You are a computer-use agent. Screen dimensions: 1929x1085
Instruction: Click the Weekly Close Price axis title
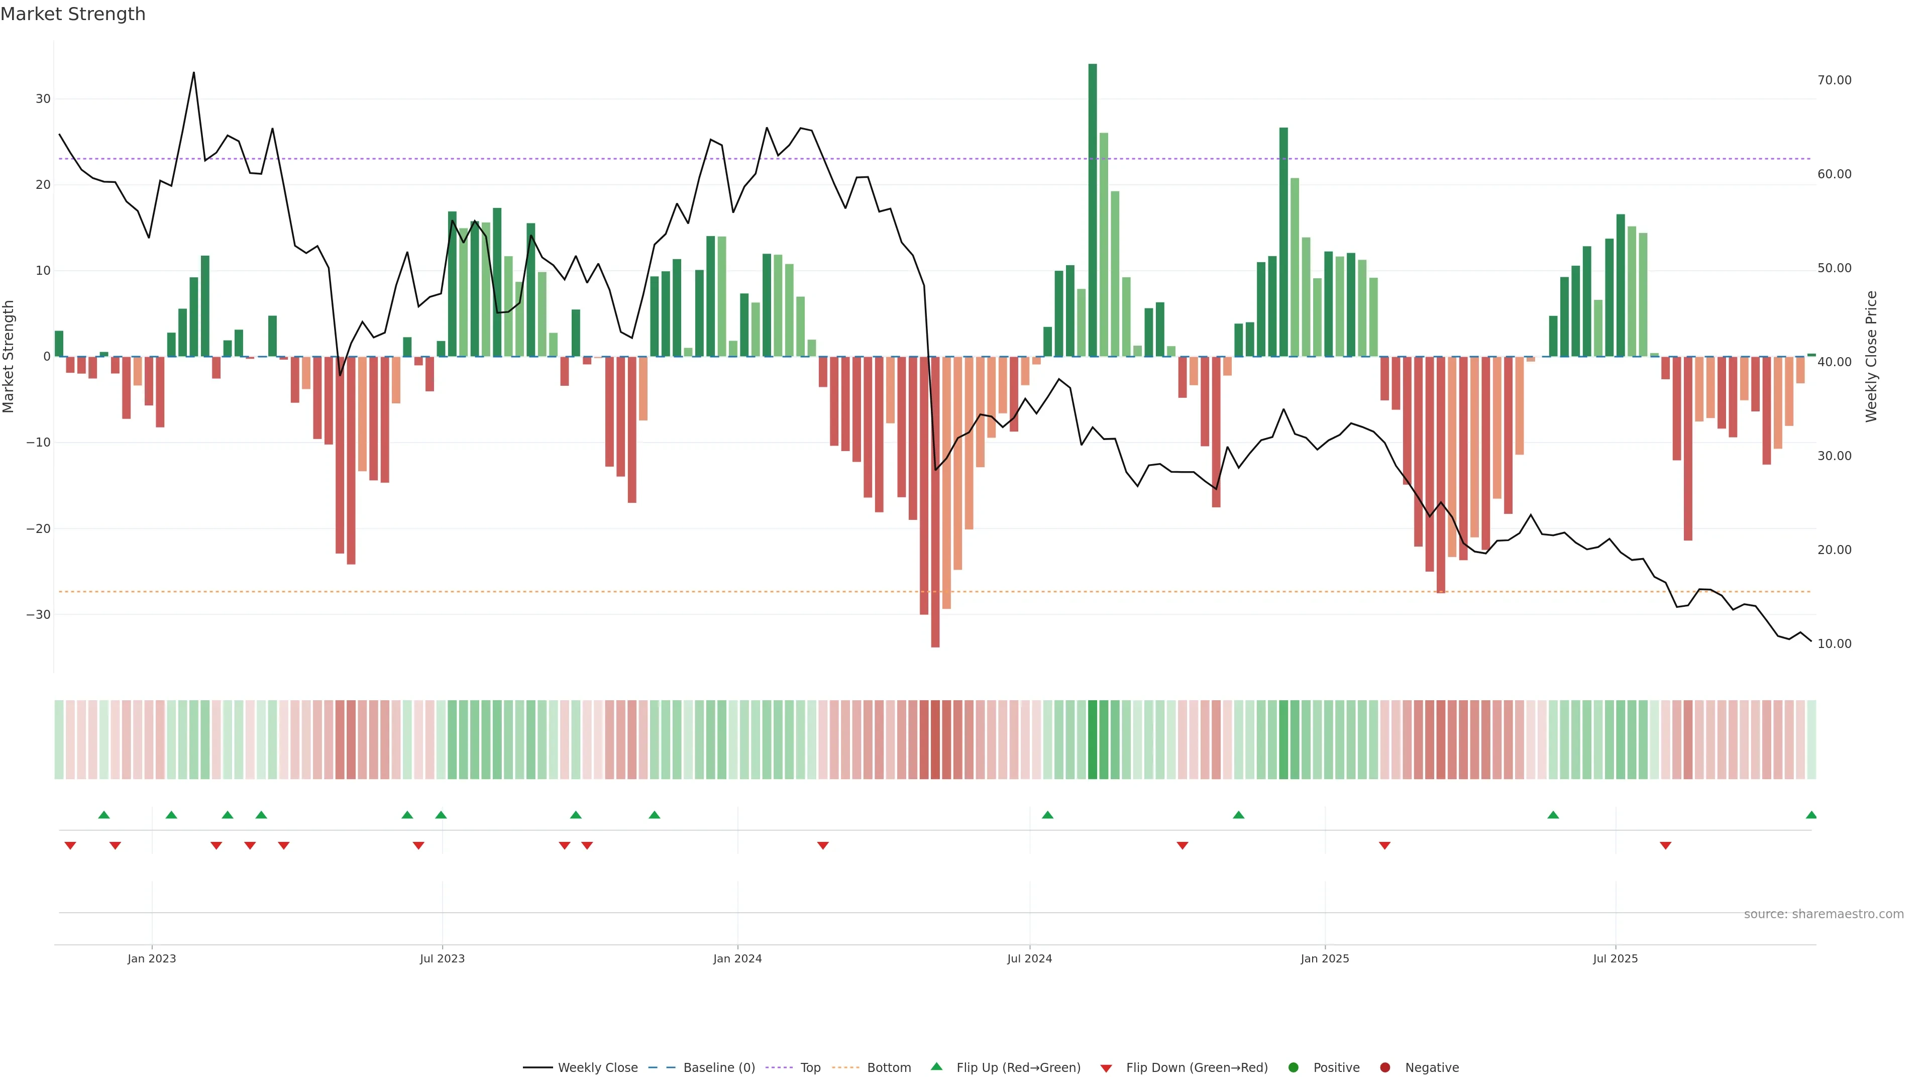1871,357
